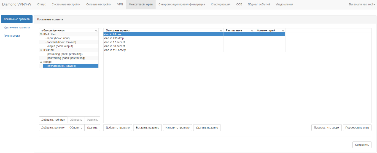Select the vlan id 230 drop rule
Image resolution: width=377 pixels, height=153 pixels.
(114, 38)
